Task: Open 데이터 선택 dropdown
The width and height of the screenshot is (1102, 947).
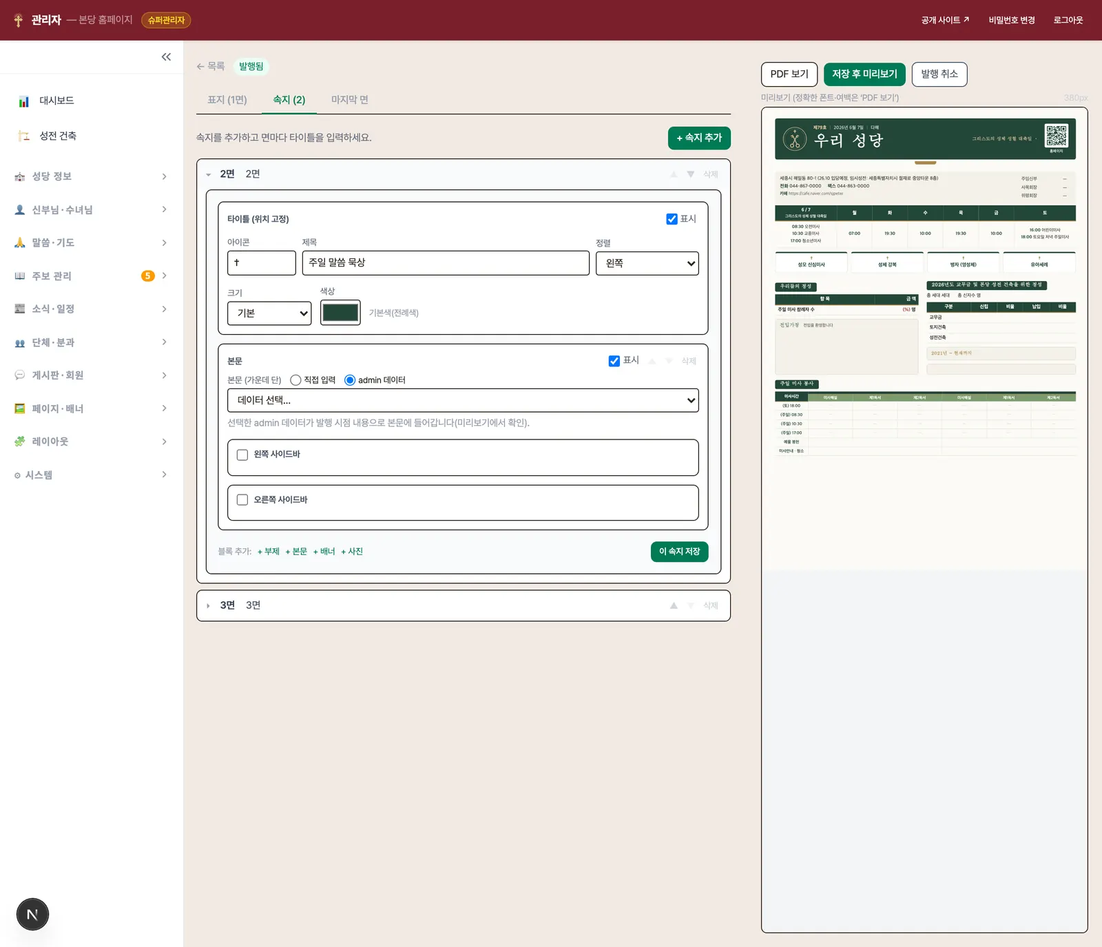Action: pos(463,400)
